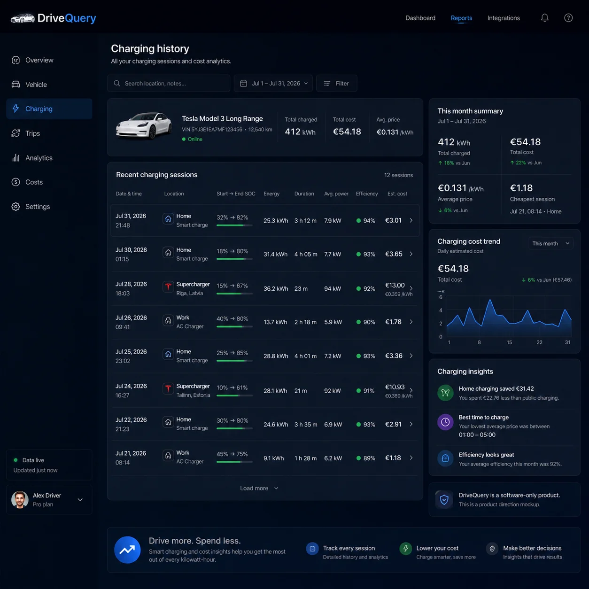
Task: Open the Jul 1 – Jul 31, 2026 date dropdown
Action: coord(273,83)
